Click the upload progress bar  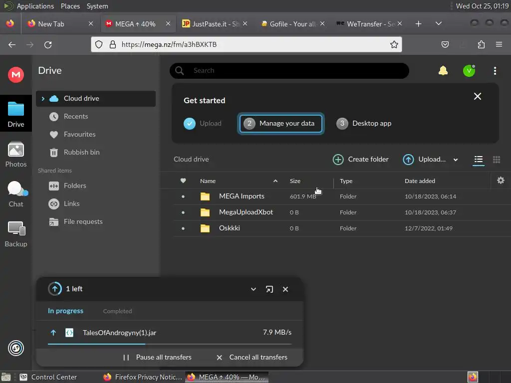click(x=170, y=344)
